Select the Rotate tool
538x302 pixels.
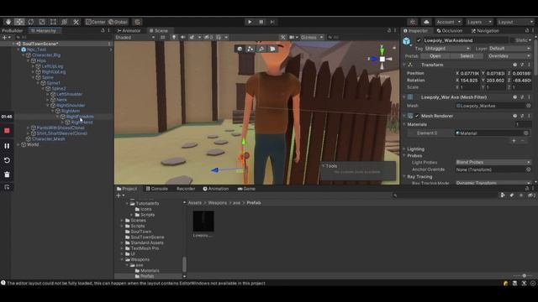point(31,22)
